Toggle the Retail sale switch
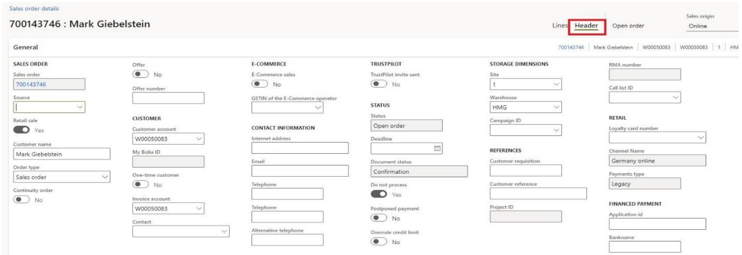The height and width of the screenshot is (255, 742). [x=21, y=130]
